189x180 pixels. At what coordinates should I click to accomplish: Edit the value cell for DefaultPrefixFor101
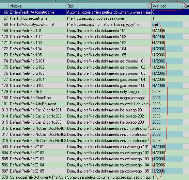pos(167,31)
